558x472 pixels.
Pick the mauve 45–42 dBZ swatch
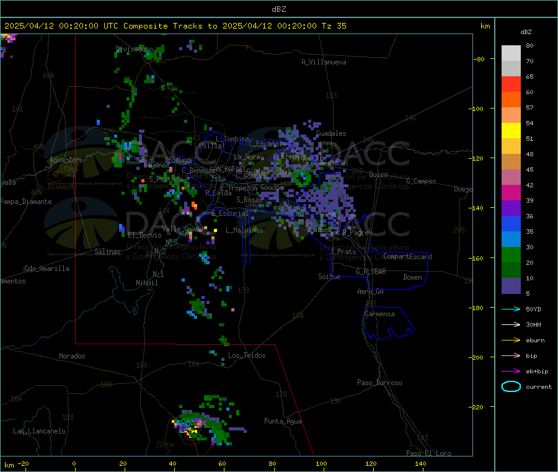point(511,177)
